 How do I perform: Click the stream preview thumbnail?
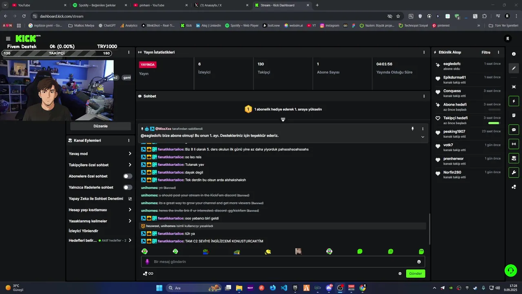(x=57, y=90)
